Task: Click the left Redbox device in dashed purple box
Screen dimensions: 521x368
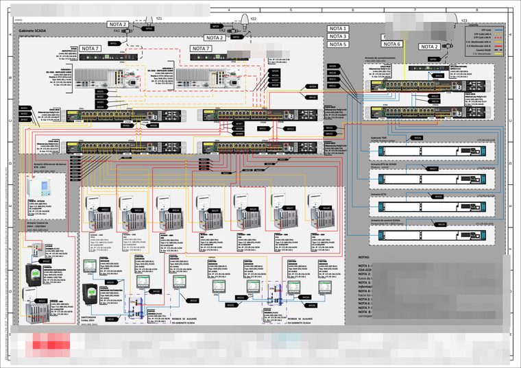Action: coord(136,308)
